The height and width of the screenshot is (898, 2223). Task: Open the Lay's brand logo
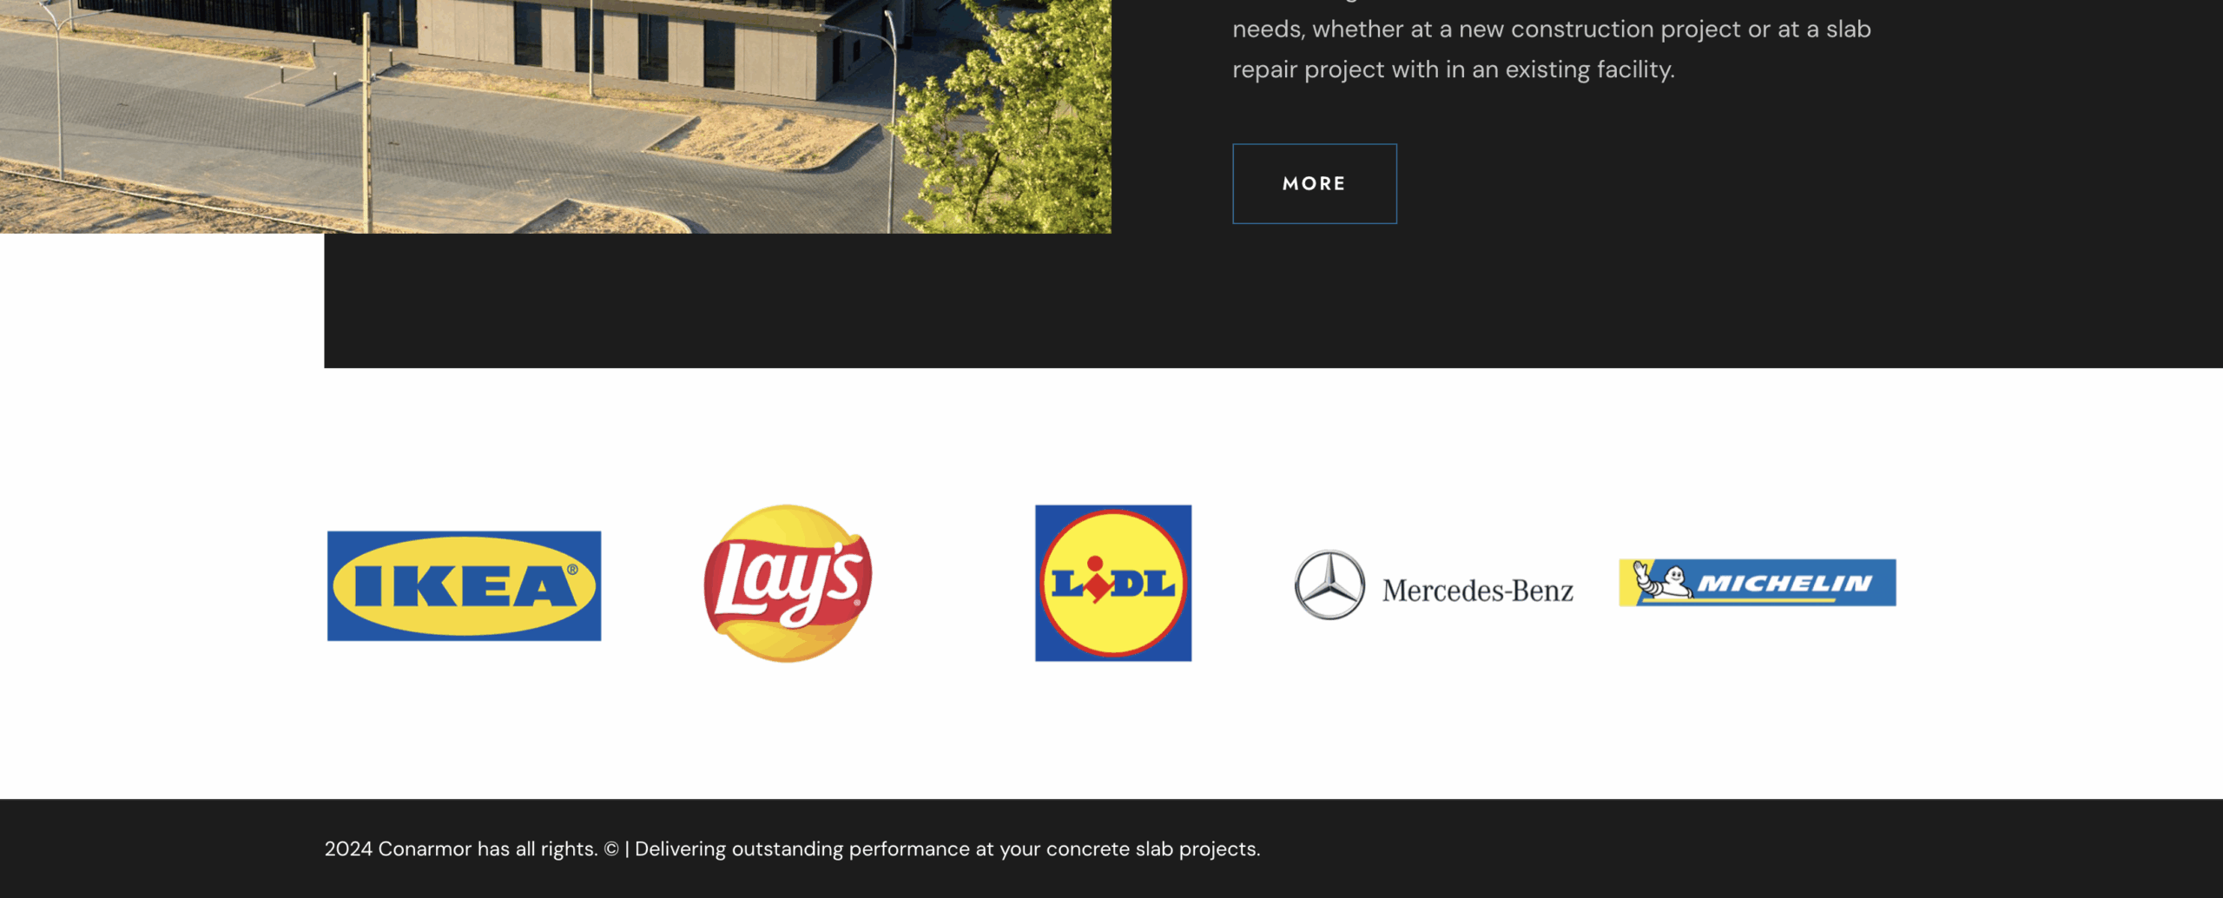(x=788, y=584)
